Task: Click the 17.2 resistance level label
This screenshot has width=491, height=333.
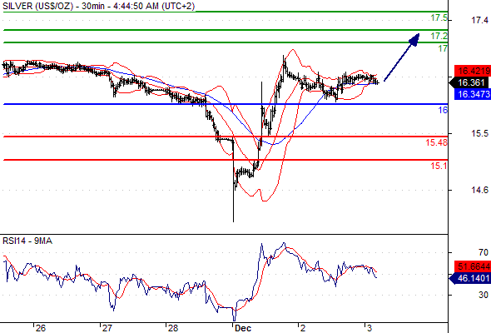Action: point(439,36)
